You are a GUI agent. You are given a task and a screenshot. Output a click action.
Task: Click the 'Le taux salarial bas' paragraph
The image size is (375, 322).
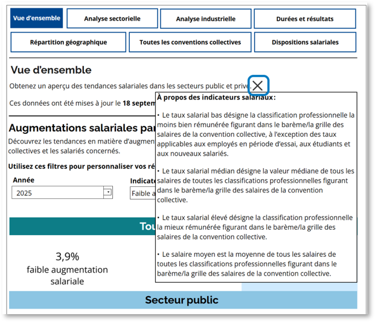(x=255, y=134)
